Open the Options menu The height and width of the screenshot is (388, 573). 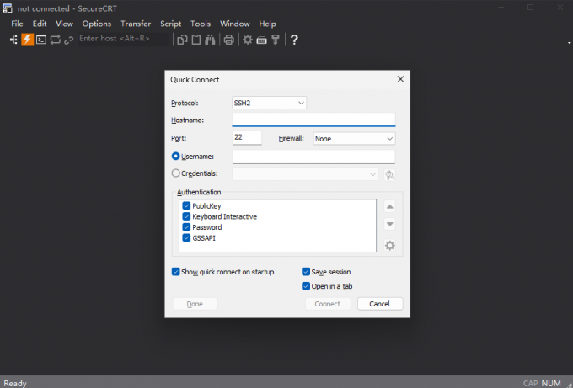point(96,24)
